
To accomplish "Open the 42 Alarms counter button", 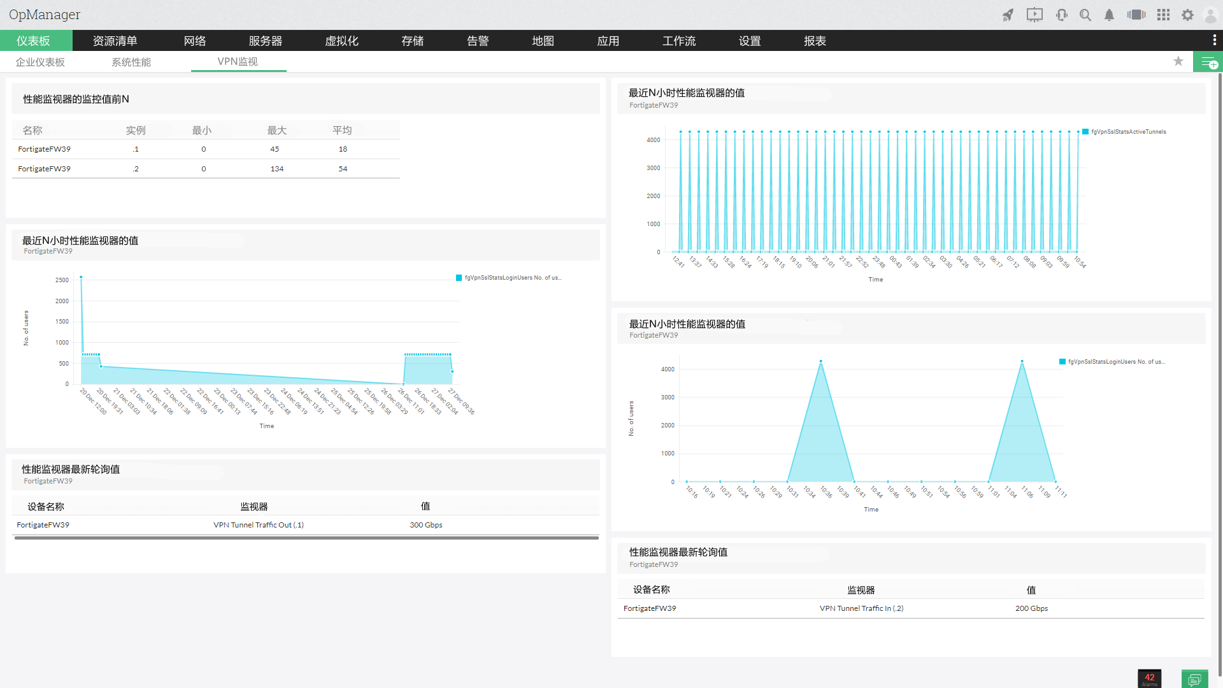I will (x=1149, y=678).
